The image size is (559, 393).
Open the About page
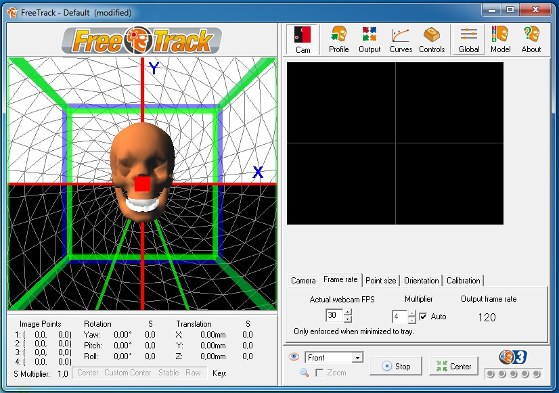(x=531, y=39)
